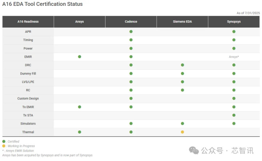Click the A16 EDA Tool Certification Status title
Viewport: 262px width, 161px height.
click(43, 4)
